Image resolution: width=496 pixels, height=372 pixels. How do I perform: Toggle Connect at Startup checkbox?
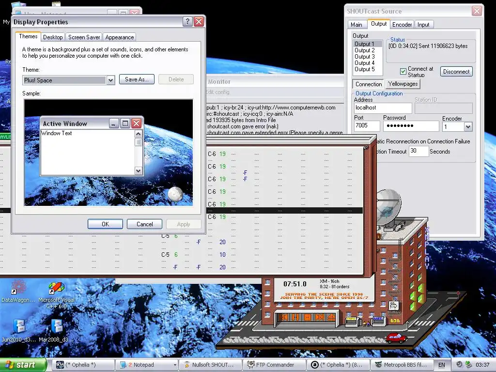[403, 72]
